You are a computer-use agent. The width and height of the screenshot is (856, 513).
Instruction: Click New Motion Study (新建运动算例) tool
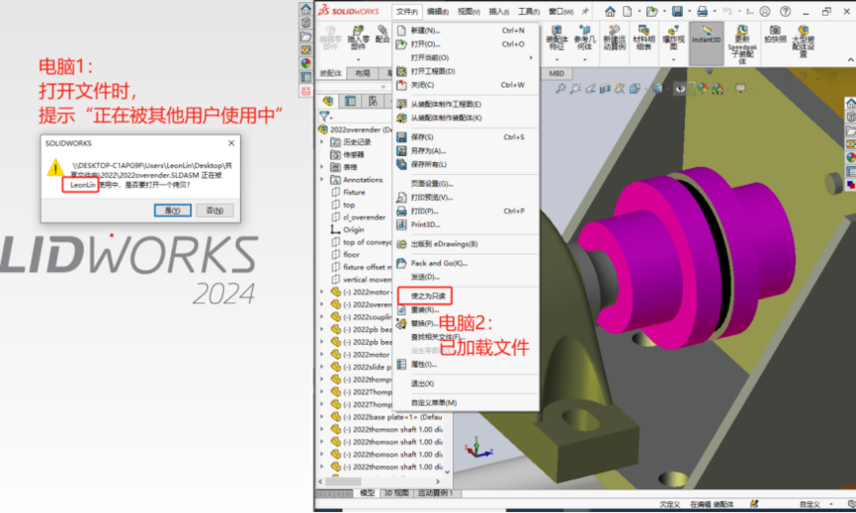click(x=615, y=38)
